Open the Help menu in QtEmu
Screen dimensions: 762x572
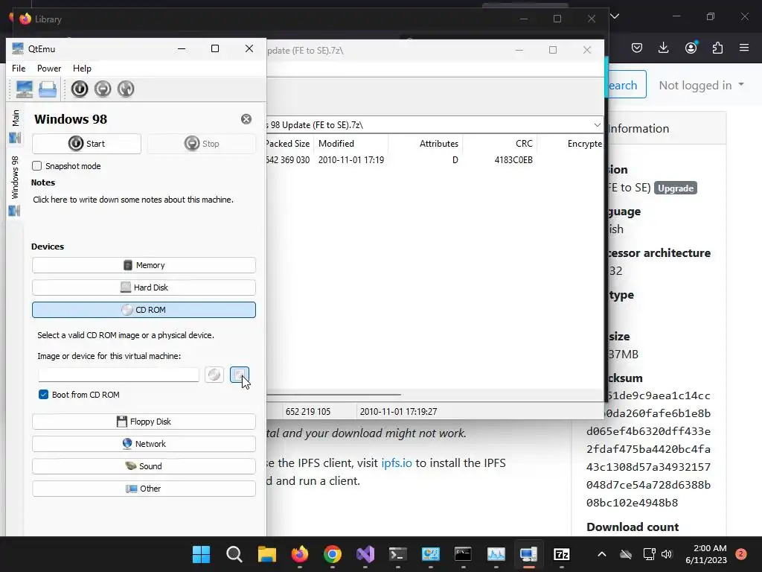(x=82, y=69)
